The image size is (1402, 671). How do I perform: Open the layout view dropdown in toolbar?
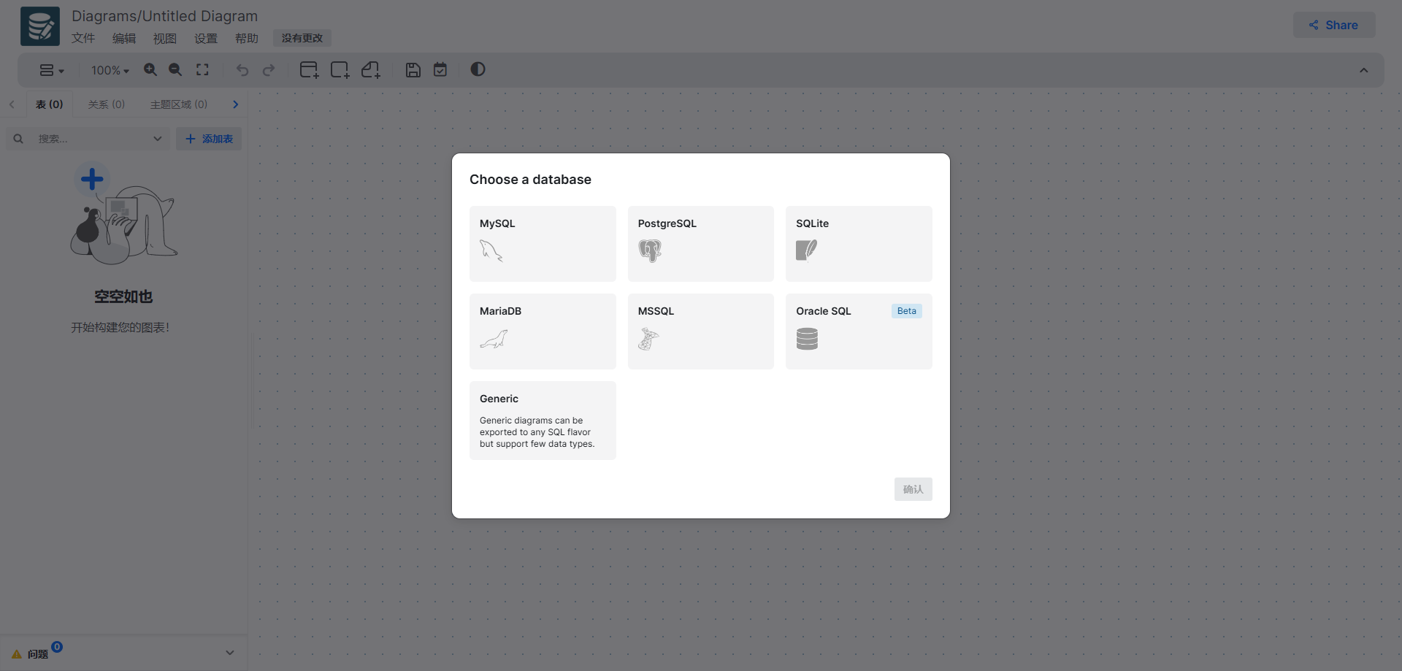click(x=51, y=71)
